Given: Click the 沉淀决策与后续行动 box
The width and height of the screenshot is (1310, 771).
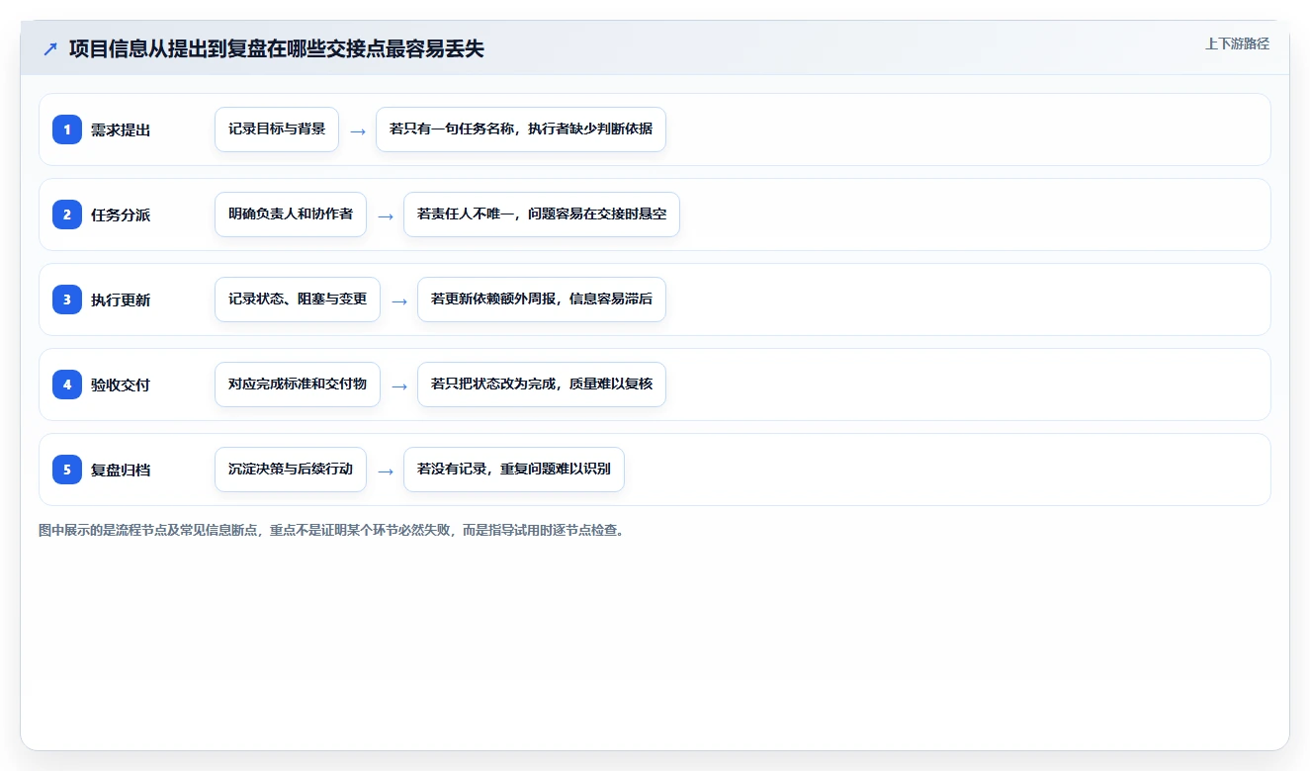Looking at the screenshot, I should tap(291, 470).
